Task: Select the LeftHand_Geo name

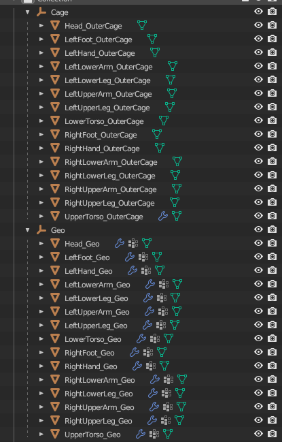Action: pos(88,271)
